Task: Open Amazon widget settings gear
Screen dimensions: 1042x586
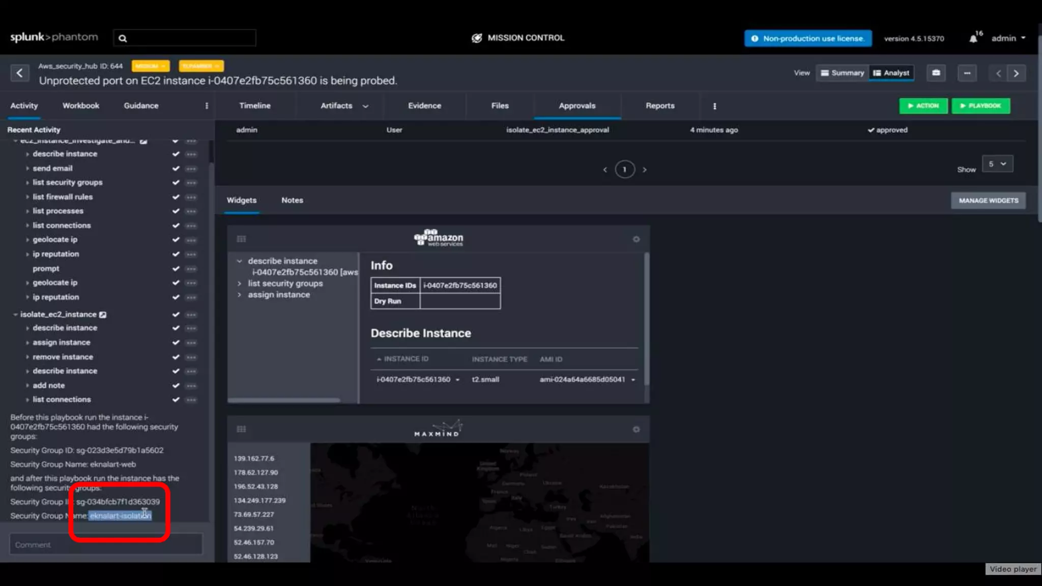Action: 636,239
